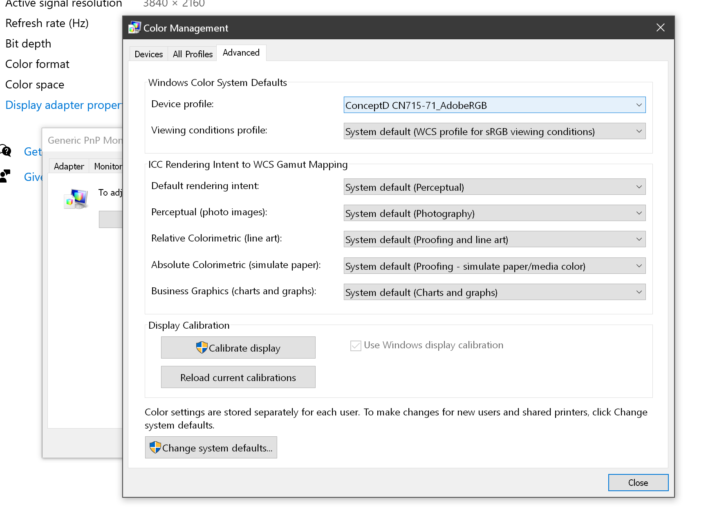The width and height of the screenshot is (717, 510).
Task: Click the Get help speech bubble icon
Action: click(6, 151)
